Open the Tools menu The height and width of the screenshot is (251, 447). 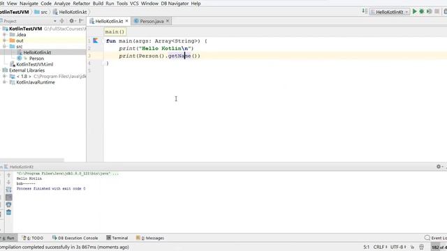tap(122, 3)
